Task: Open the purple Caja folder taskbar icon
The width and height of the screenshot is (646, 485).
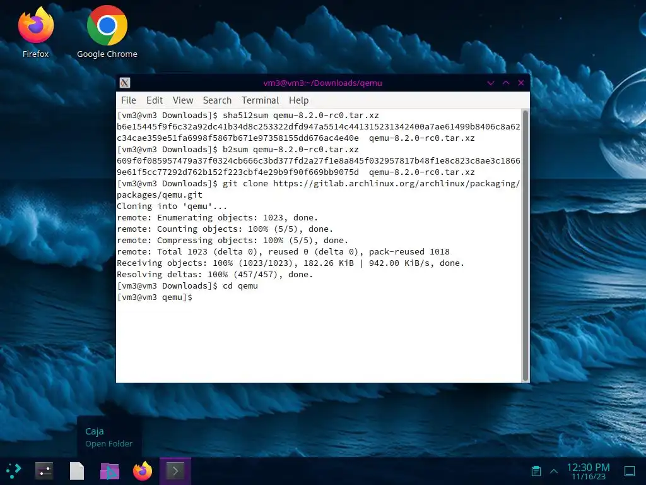Action: coord(110,470)
